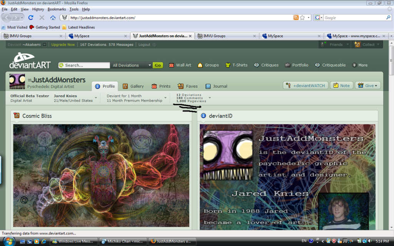The width and height of the screenshot is (394, 246).
Task: Stop page loading with the X icon
Action: coord(42,18)
